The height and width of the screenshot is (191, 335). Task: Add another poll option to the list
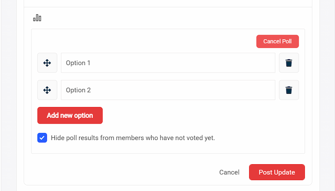click(70, 116)
